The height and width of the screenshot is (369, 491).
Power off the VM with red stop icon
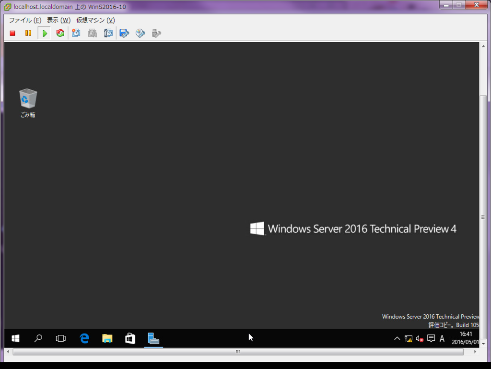[x=12, y=33]
